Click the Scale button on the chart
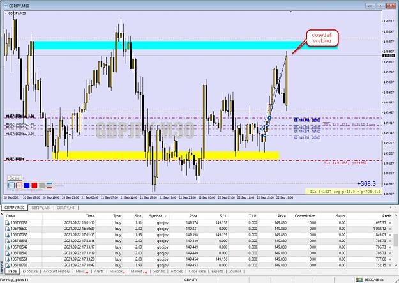Image resolution: width=399 pixels, height=283 pixels. point(15,178)
